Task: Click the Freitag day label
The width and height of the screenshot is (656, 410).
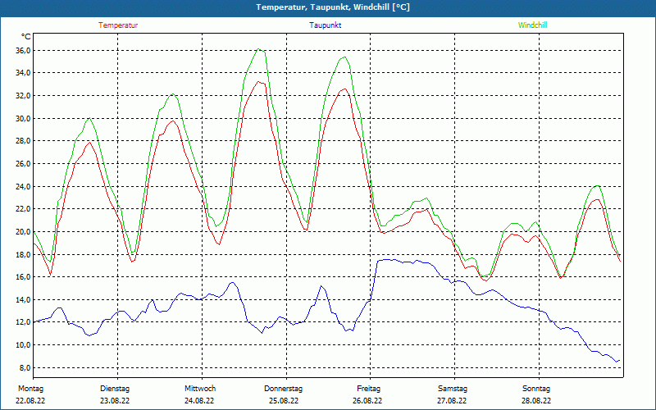Action: tap(368, 389)
